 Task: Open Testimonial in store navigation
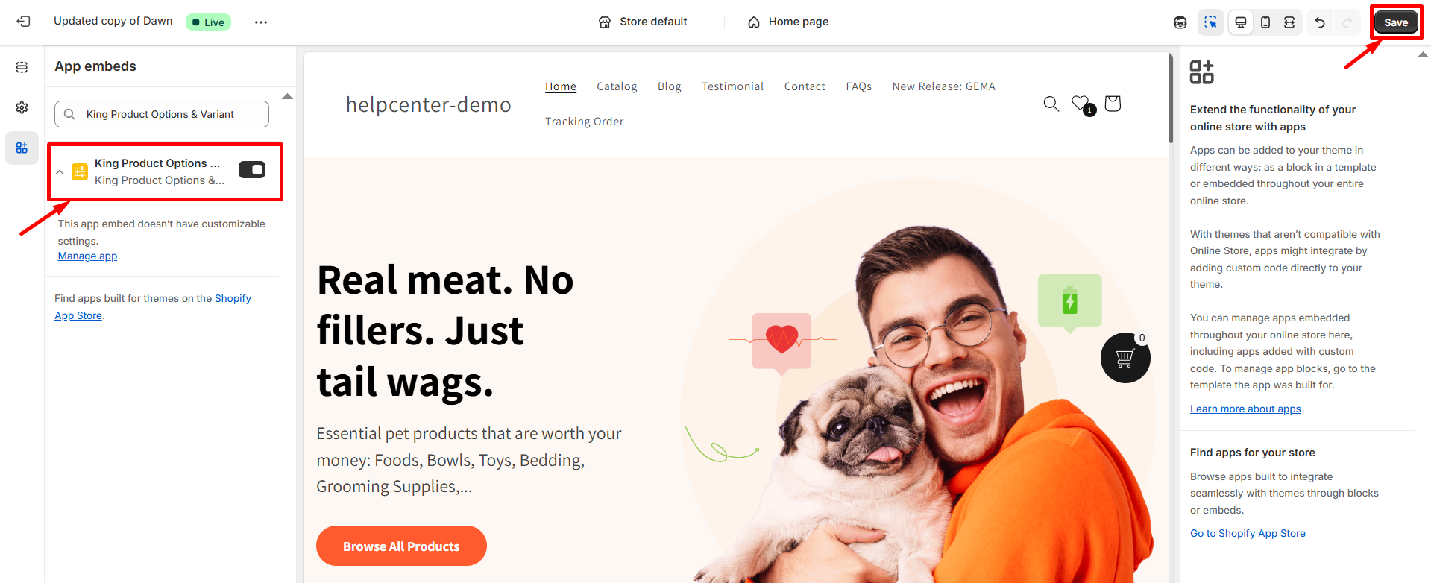732,86
